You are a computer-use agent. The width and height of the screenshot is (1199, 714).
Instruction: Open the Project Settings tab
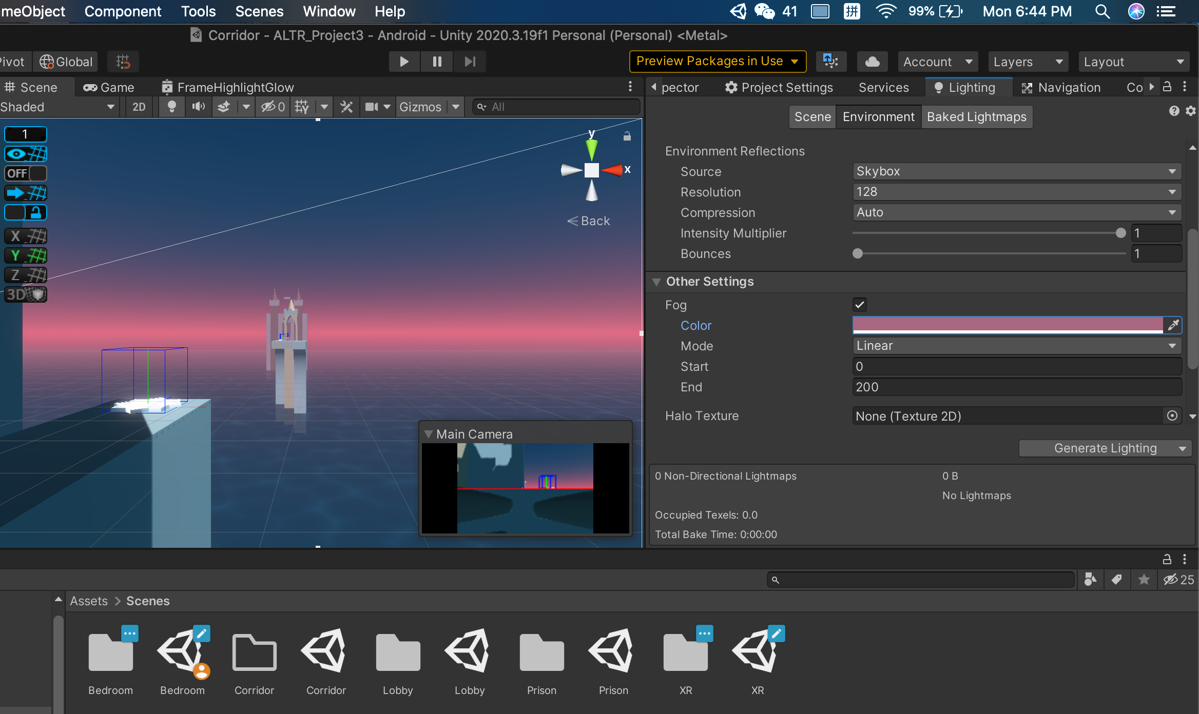pos(779,88)
